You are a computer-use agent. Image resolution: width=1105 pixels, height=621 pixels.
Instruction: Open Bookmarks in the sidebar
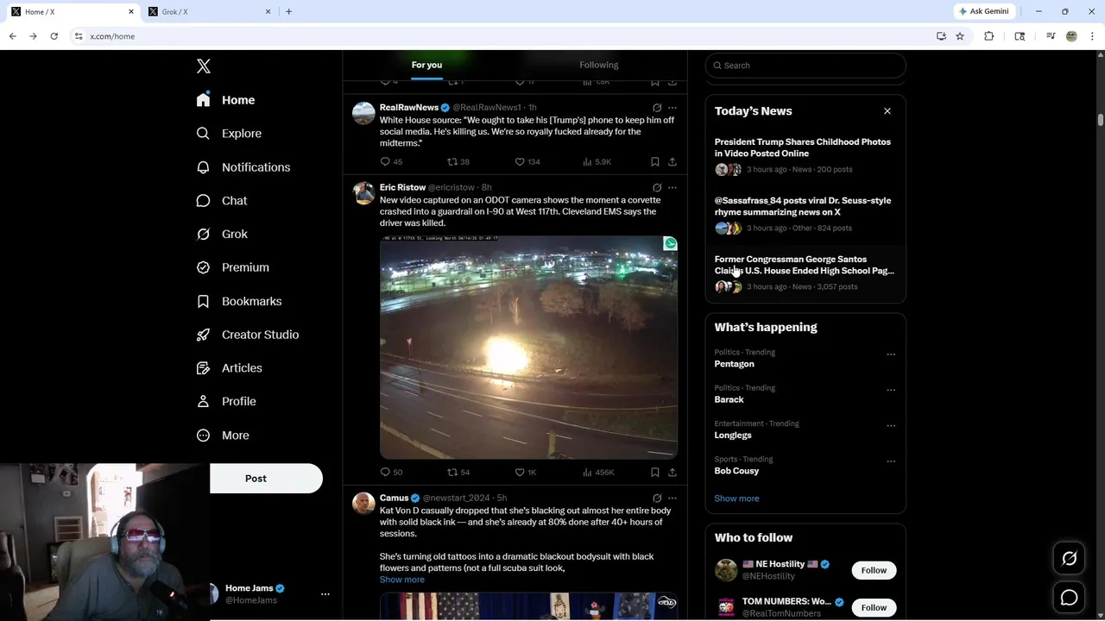point(239,301)
